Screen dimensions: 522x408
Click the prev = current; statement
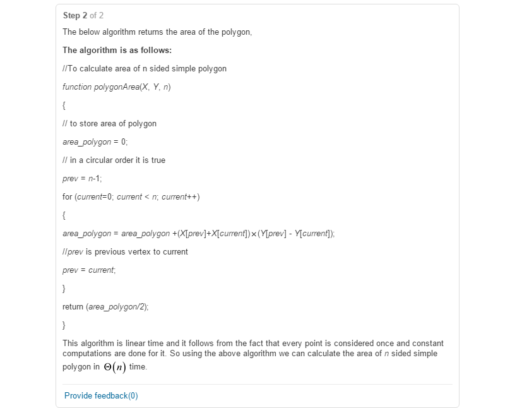[x=89, y=270]
